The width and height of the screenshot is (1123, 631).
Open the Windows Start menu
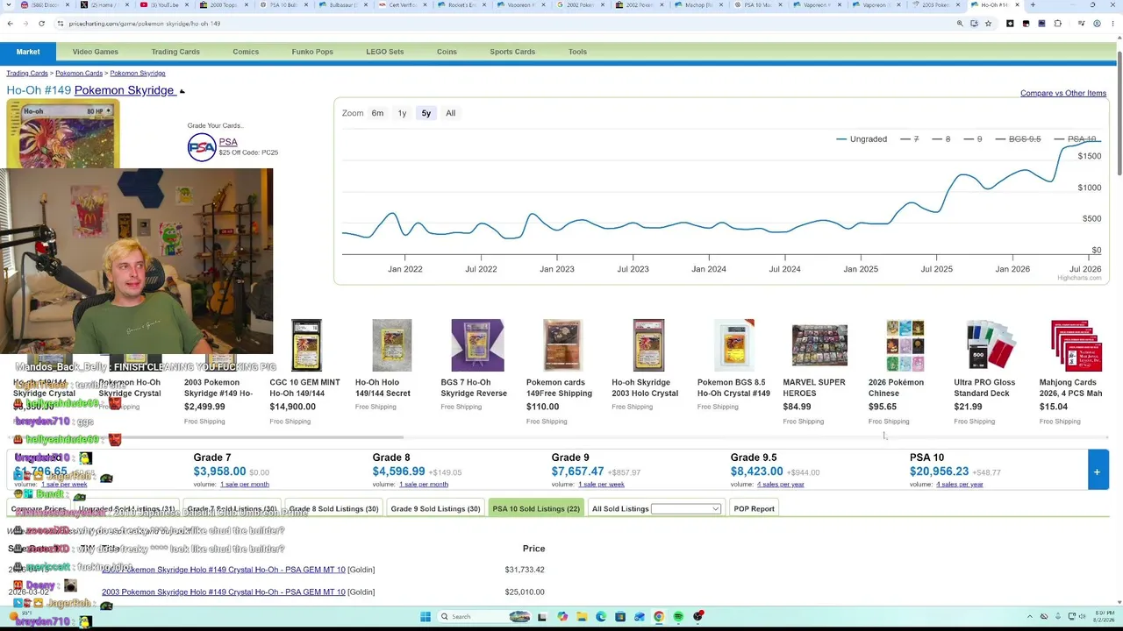point(426,617)
